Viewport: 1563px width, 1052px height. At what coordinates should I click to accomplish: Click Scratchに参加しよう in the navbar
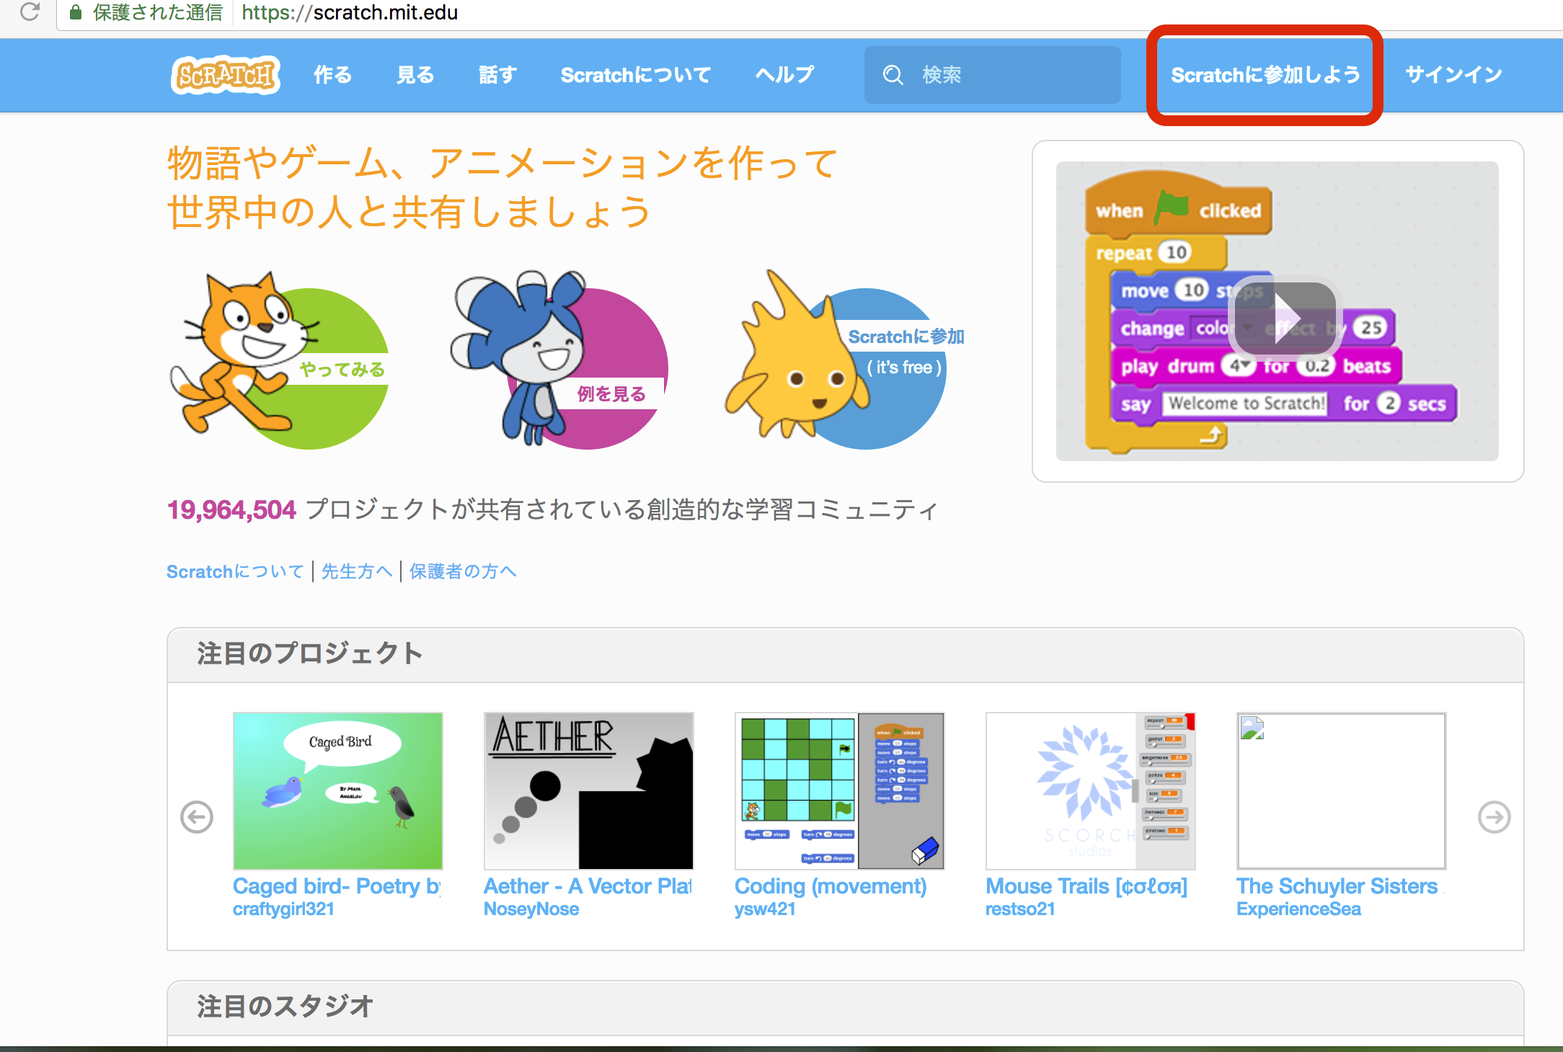click(x=1265, y=75)
